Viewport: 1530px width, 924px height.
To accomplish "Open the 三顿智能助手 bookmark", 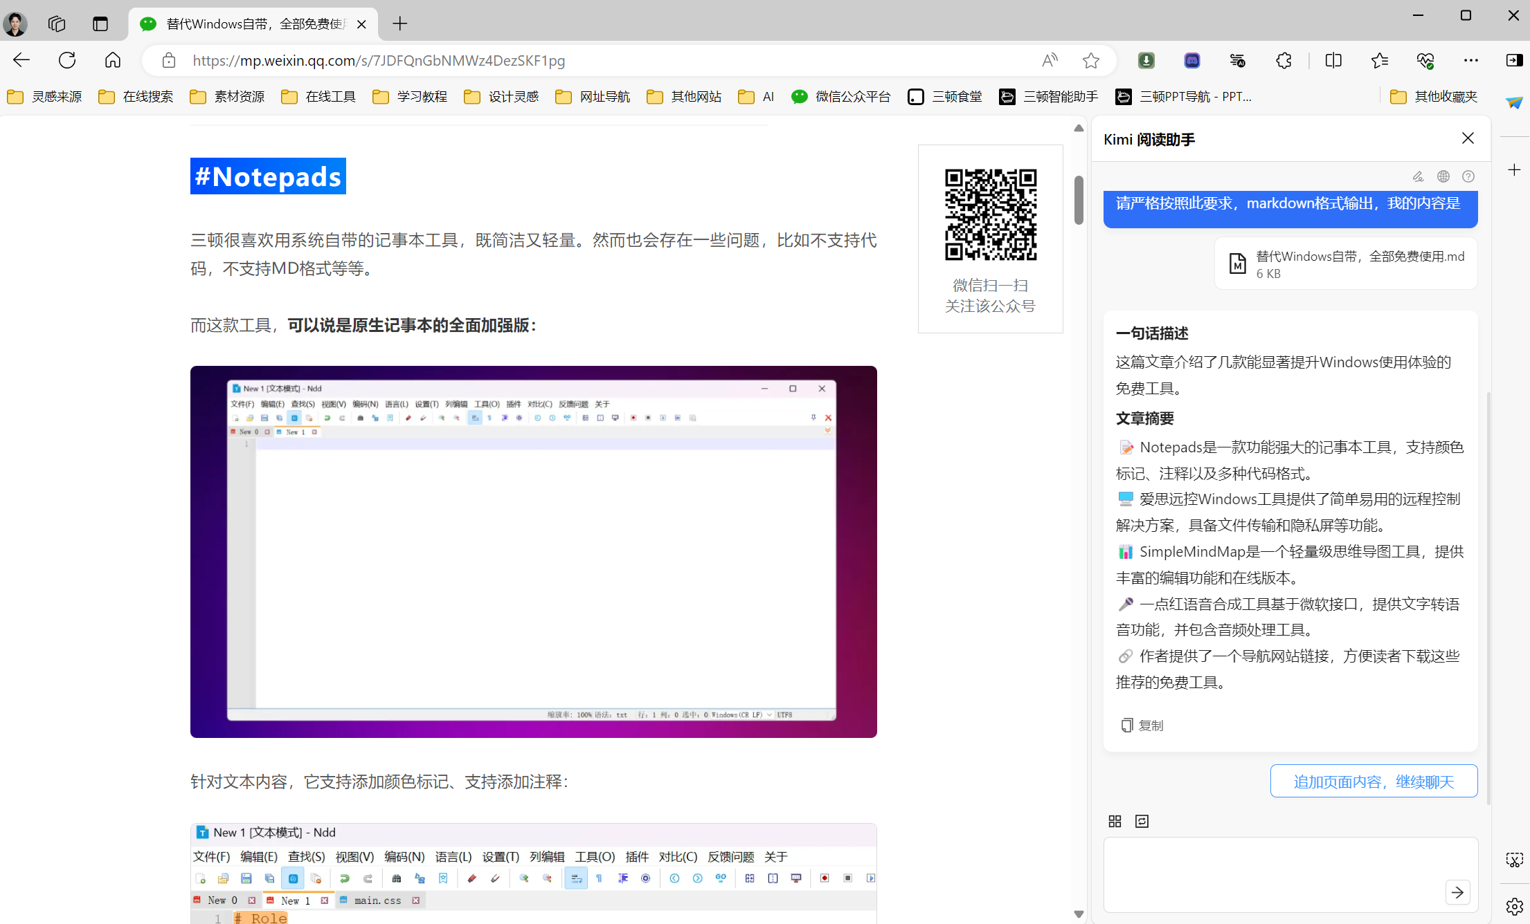I will (1048, 96).
